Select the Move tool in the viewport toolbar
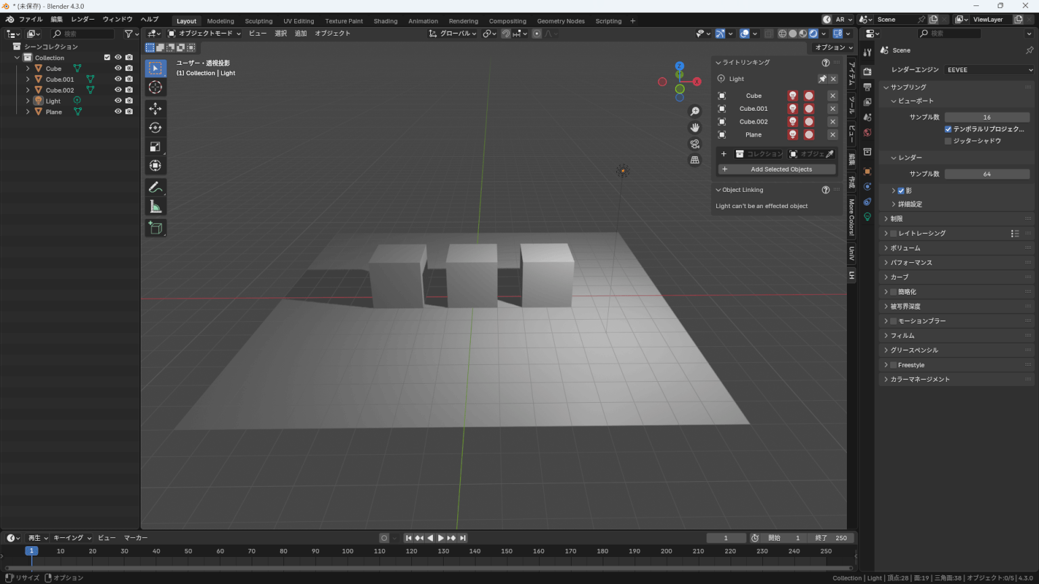The width and height of the screenshot is (1039, 584). point(156,108)
